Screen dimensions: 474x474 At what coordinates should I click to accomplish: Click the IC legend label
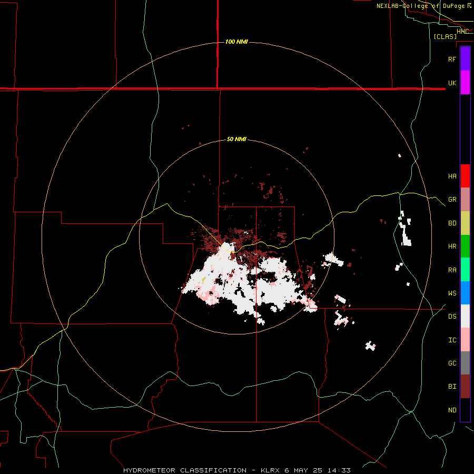(452, 340)
